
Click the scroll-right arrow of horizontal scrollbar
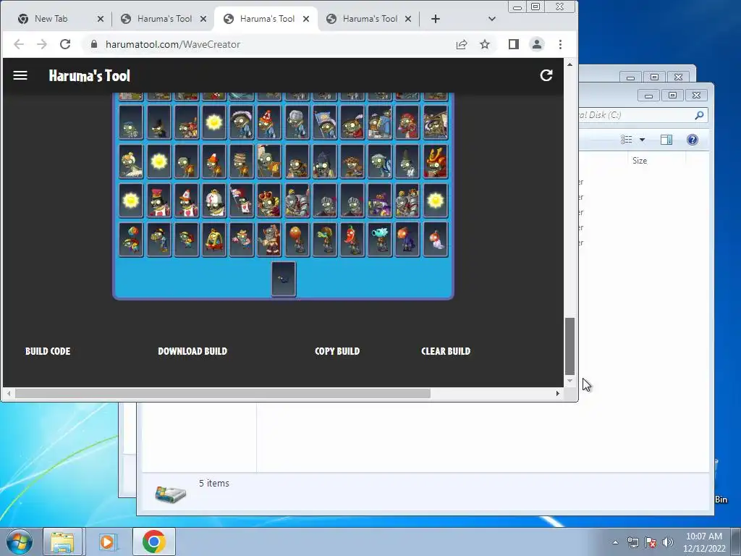[x=558, y=393]
